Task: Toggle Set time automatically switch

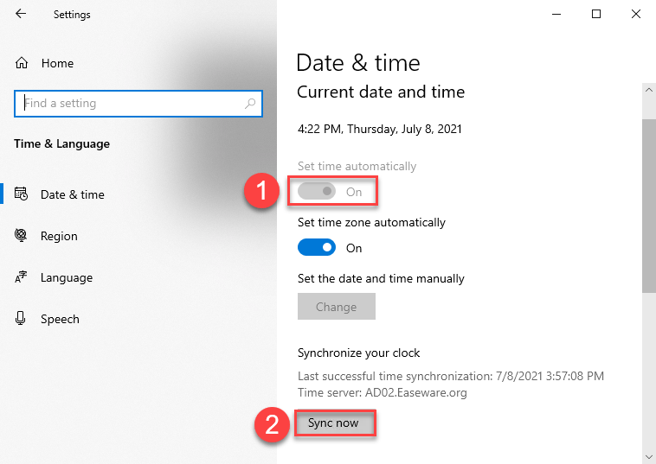Action: (x=316, y=191)
